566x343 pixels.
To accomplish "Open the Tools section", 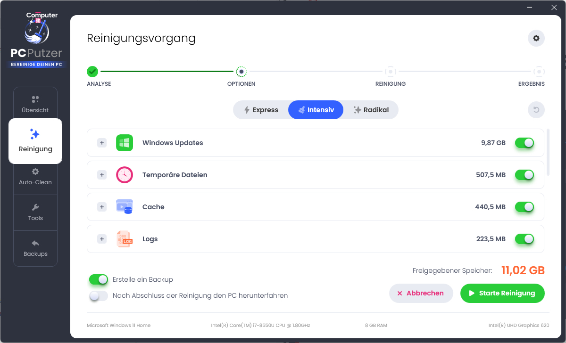I will (35, 212).
